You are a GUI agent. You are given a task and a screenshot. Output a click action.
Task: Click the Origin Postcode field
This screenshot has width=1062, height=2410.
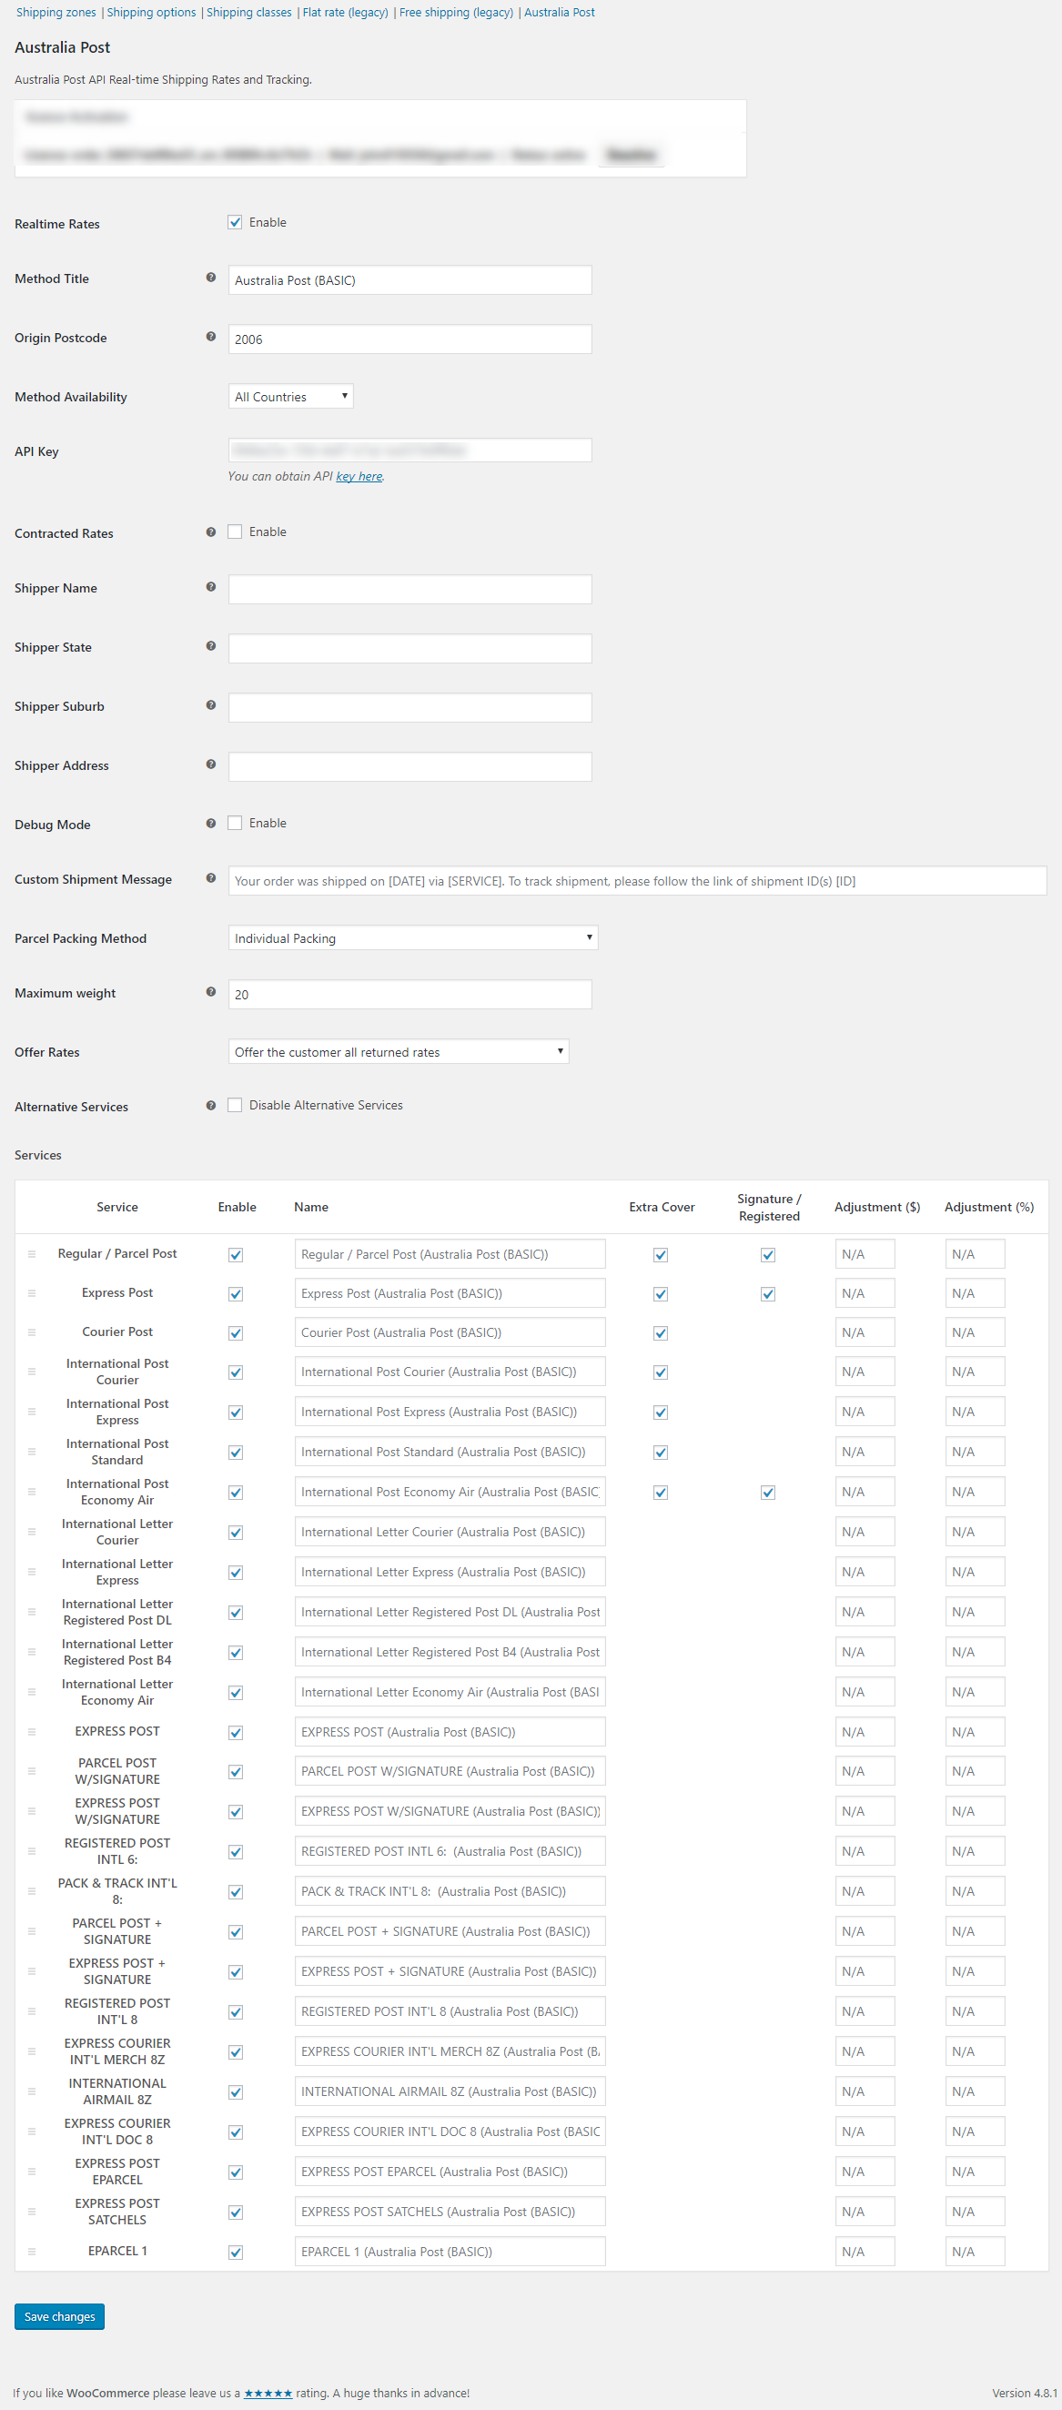410,339
